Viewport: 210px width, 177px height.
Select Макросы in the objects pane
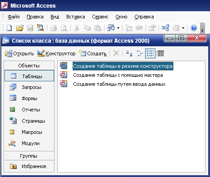pos(29,132)
